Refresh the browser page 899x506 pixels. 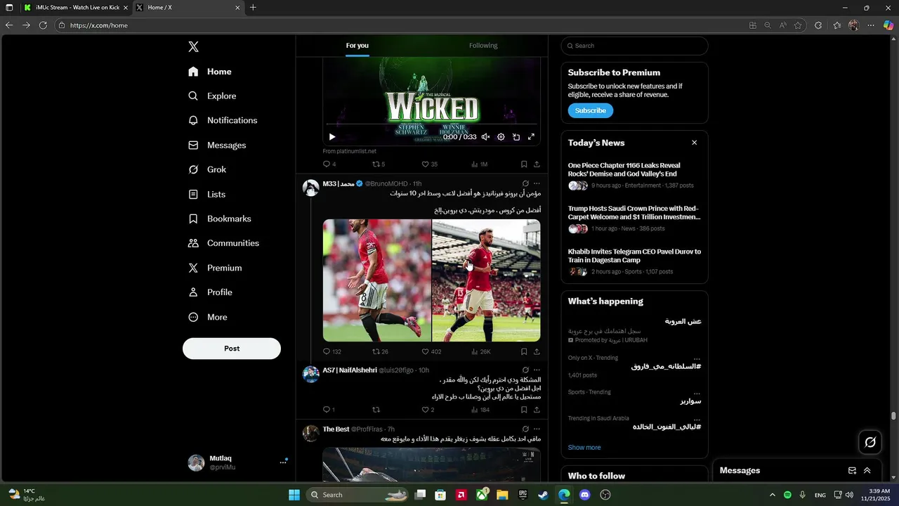coord(43,25)
